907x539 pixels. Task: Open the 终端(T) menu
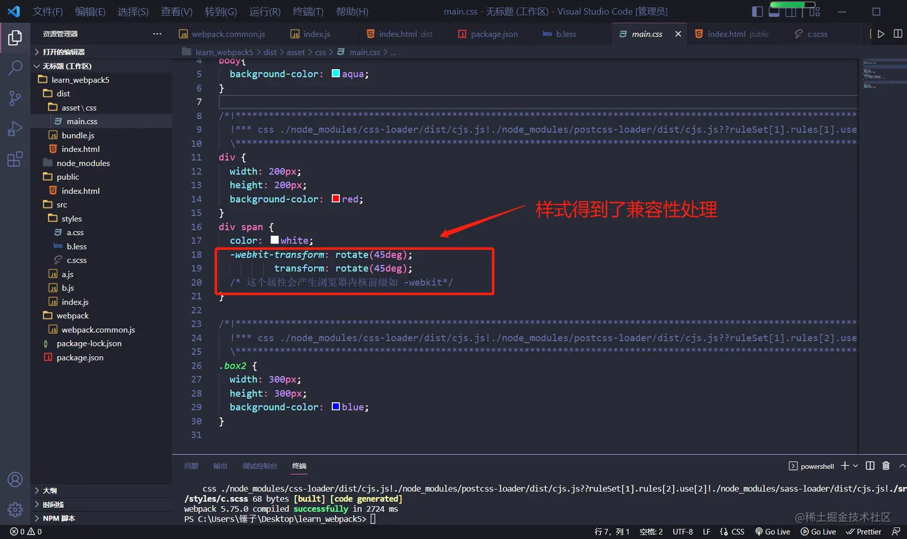pyautogui.click(x=308, y=11)
